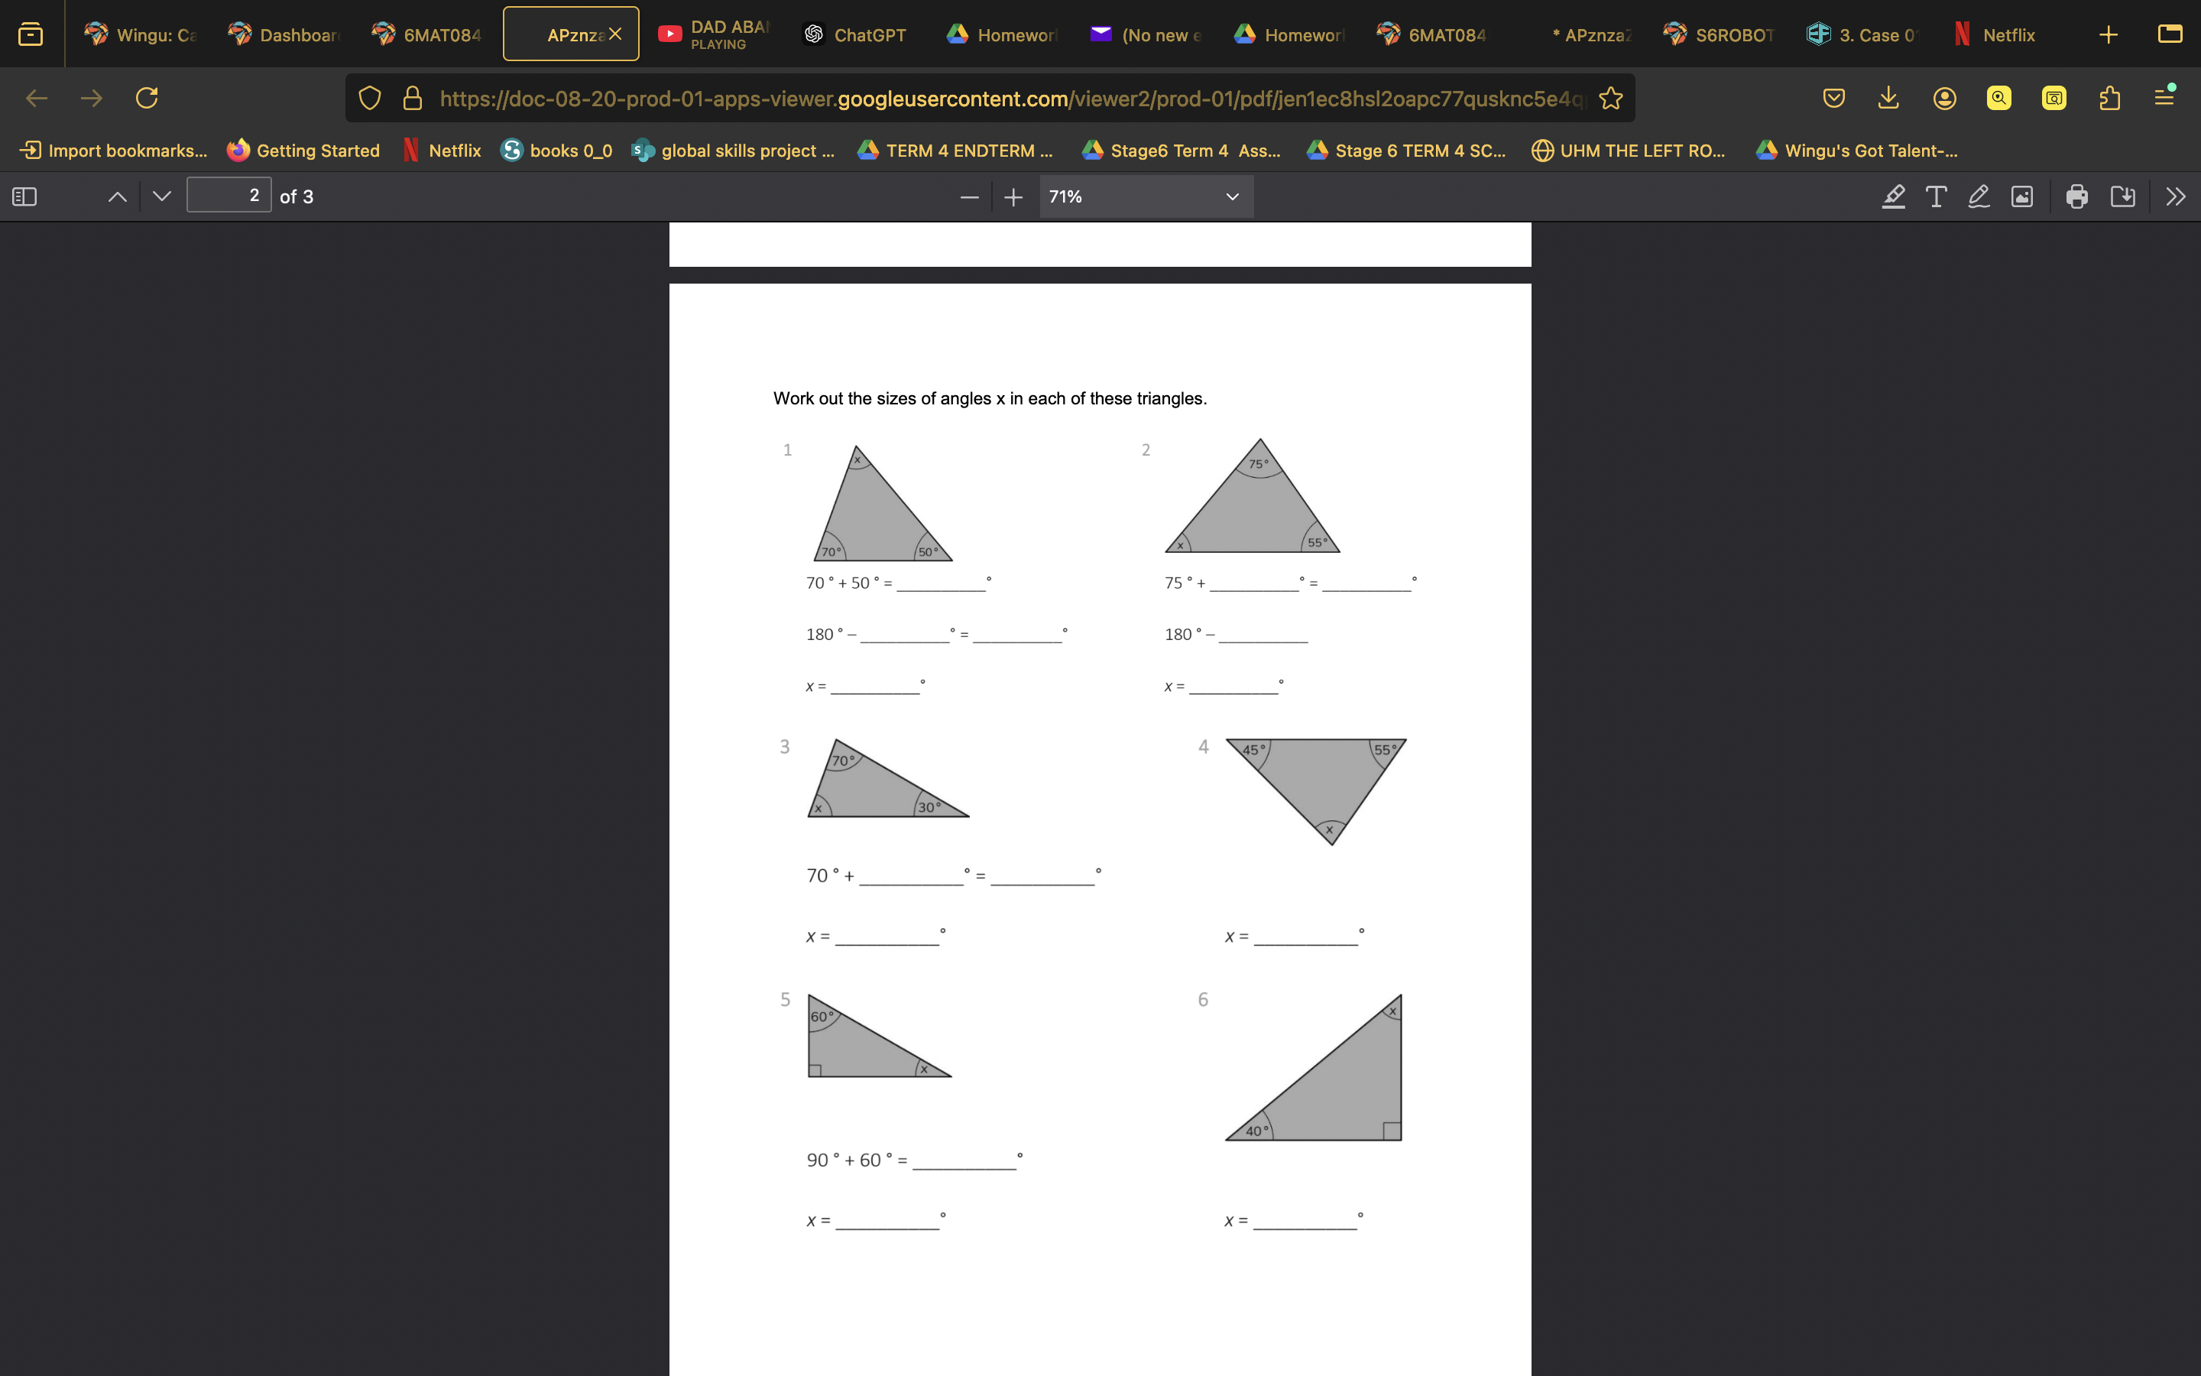2201x1376 pixels.
Task: Click the '70 ° + 50 ° =' equation text
Action: click(848, 583)
